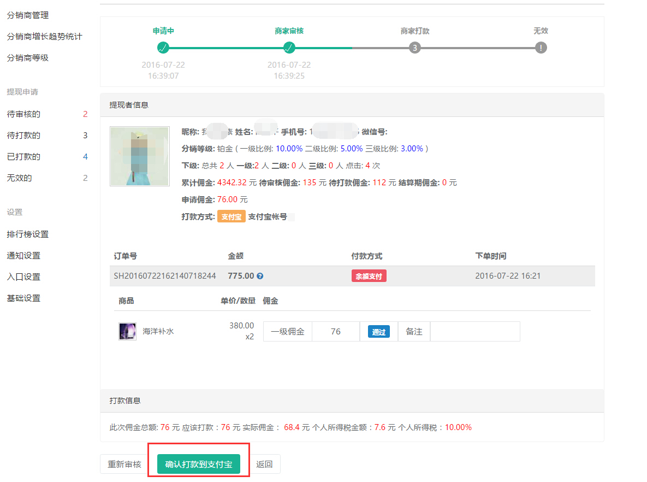Open 待审核的 withdrawal list

(x=23, y=114)
